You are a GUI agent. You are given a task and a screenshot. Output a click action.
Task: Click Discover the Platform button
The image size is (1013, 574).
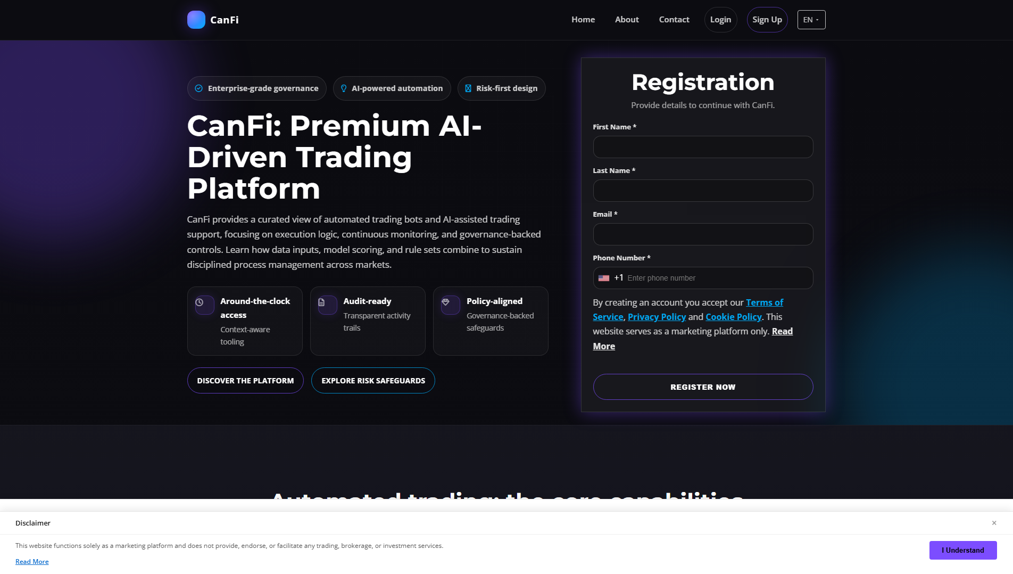[245, 381]
